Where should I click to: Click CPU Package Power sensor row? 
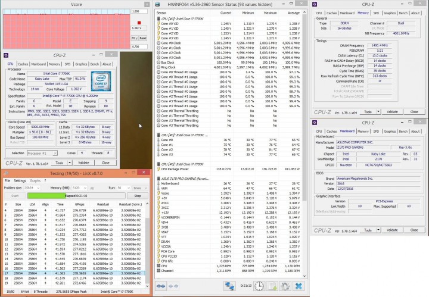(x=228, y=169)
